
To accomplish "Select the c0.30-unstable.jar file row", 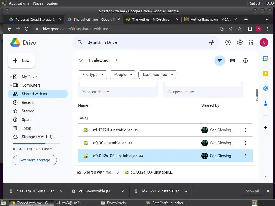I will pos(165,143).
